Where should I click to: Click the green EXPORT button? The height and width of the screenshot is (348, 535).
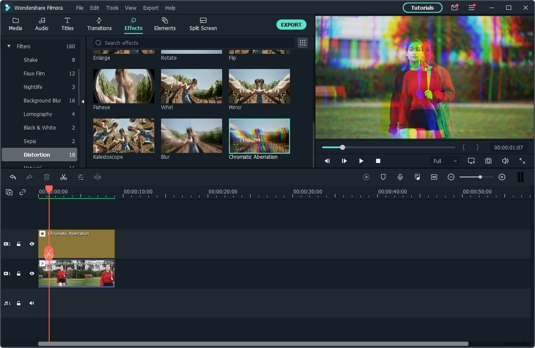[x=291, y=25]
